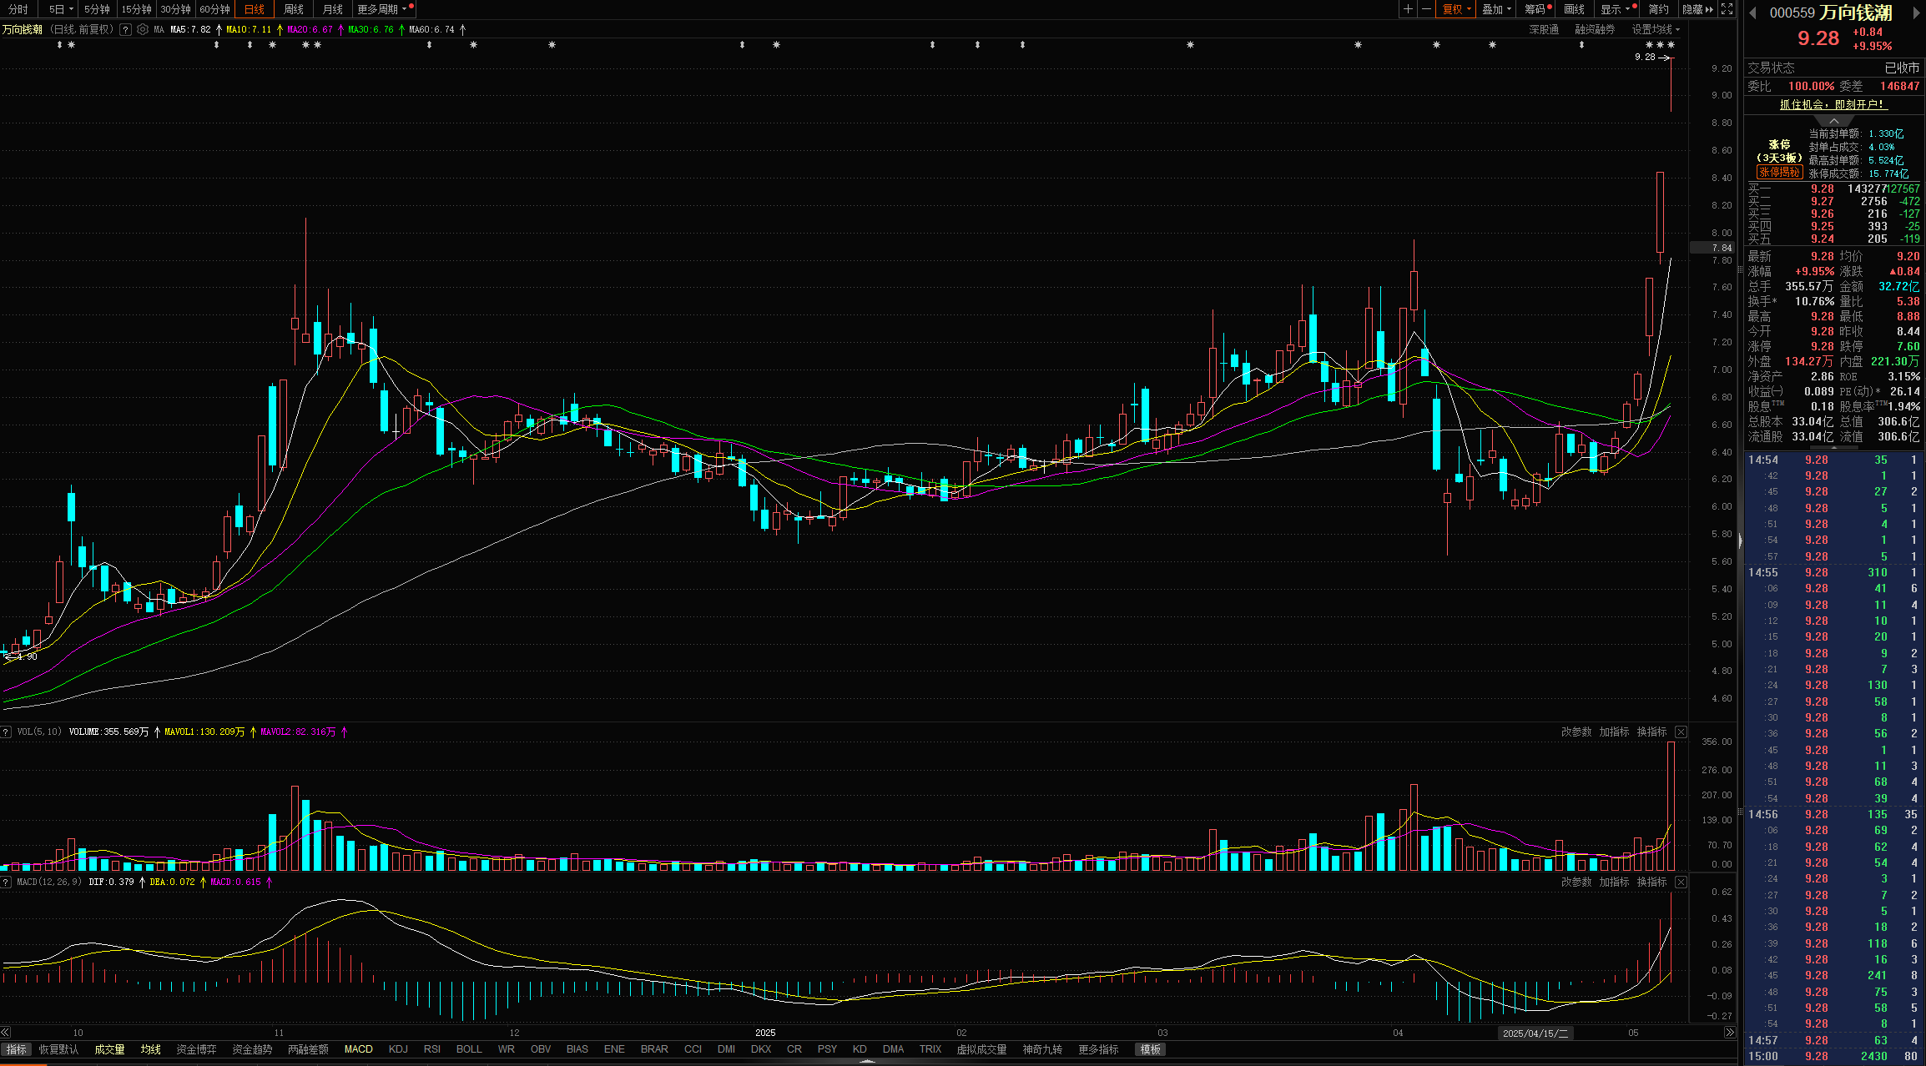Click 改参数 in the MACD panel
Screen dimensions: 1926x1066
[1576, 882]
